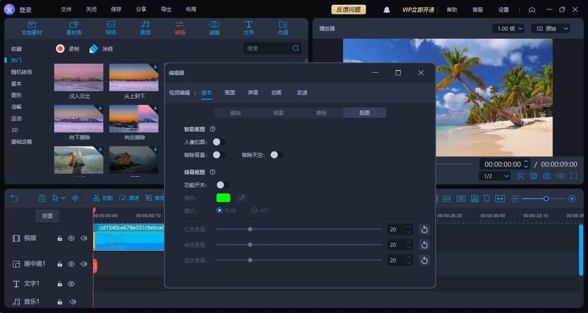Click the eyedropper color picker icon

coord(242,197)
